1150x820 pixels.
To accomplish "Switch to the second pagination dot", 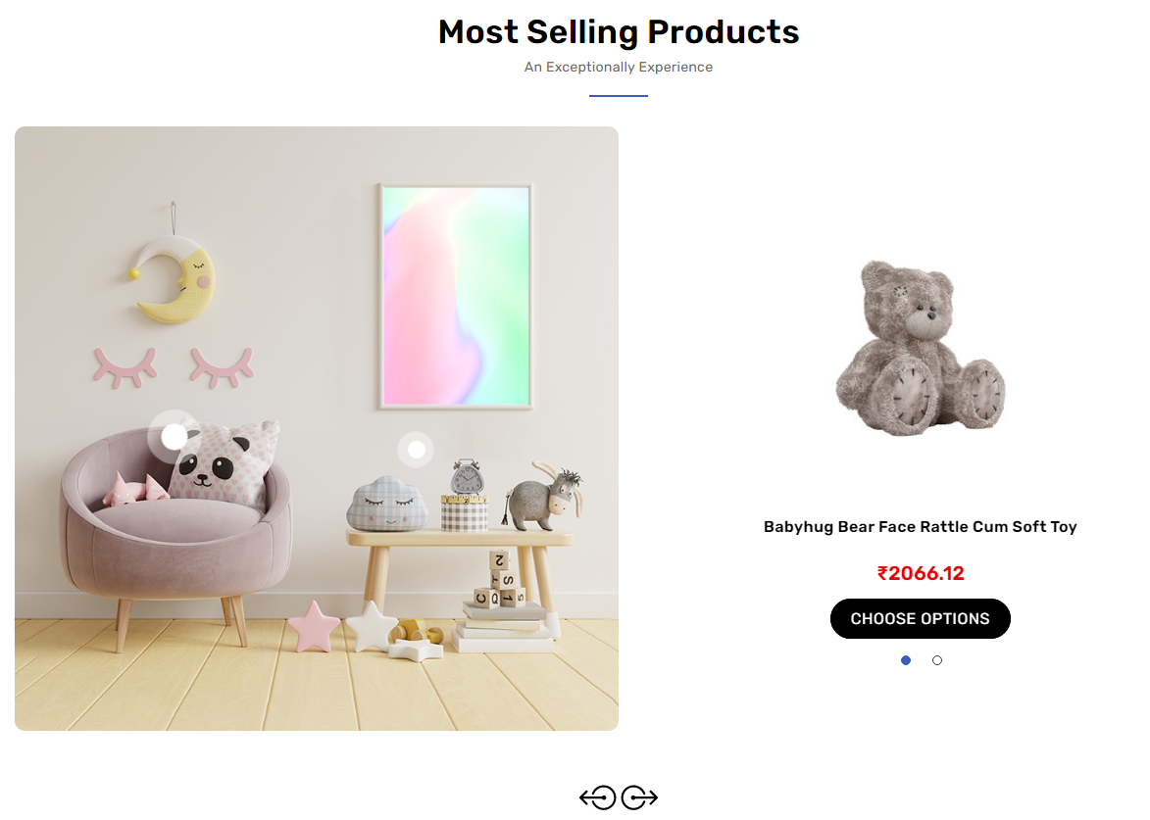I will point(937,660).
